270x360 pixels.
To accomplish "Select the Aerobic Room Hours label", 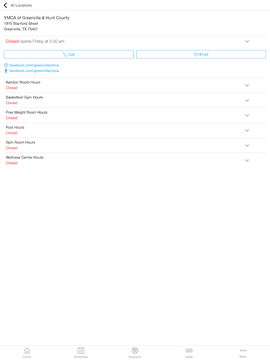I will pyautogui.click(x=23, y=82).
